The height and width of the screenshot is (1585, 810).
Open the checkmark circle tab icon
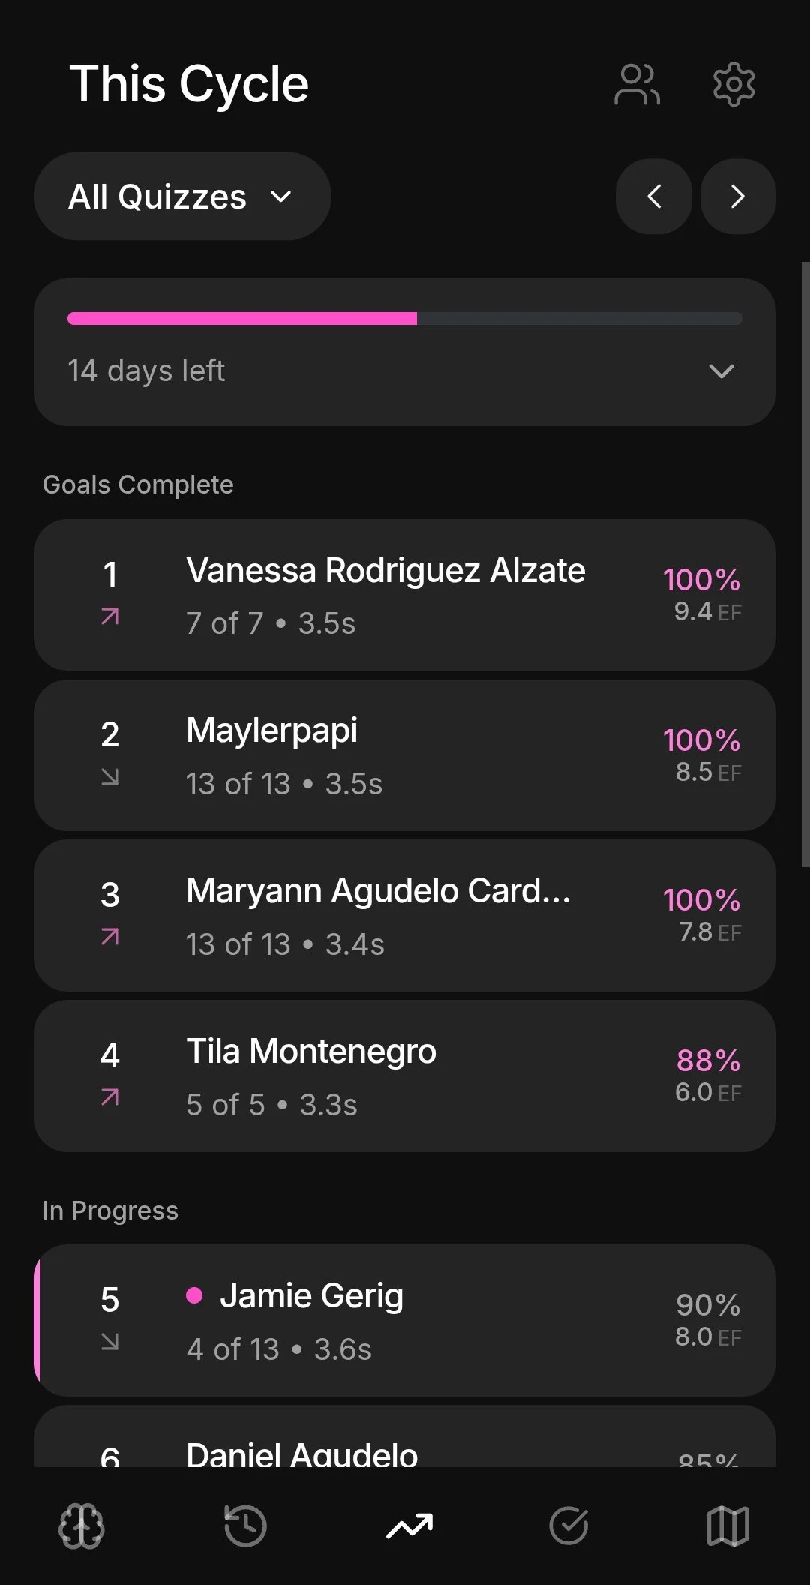pos(568,1526)
